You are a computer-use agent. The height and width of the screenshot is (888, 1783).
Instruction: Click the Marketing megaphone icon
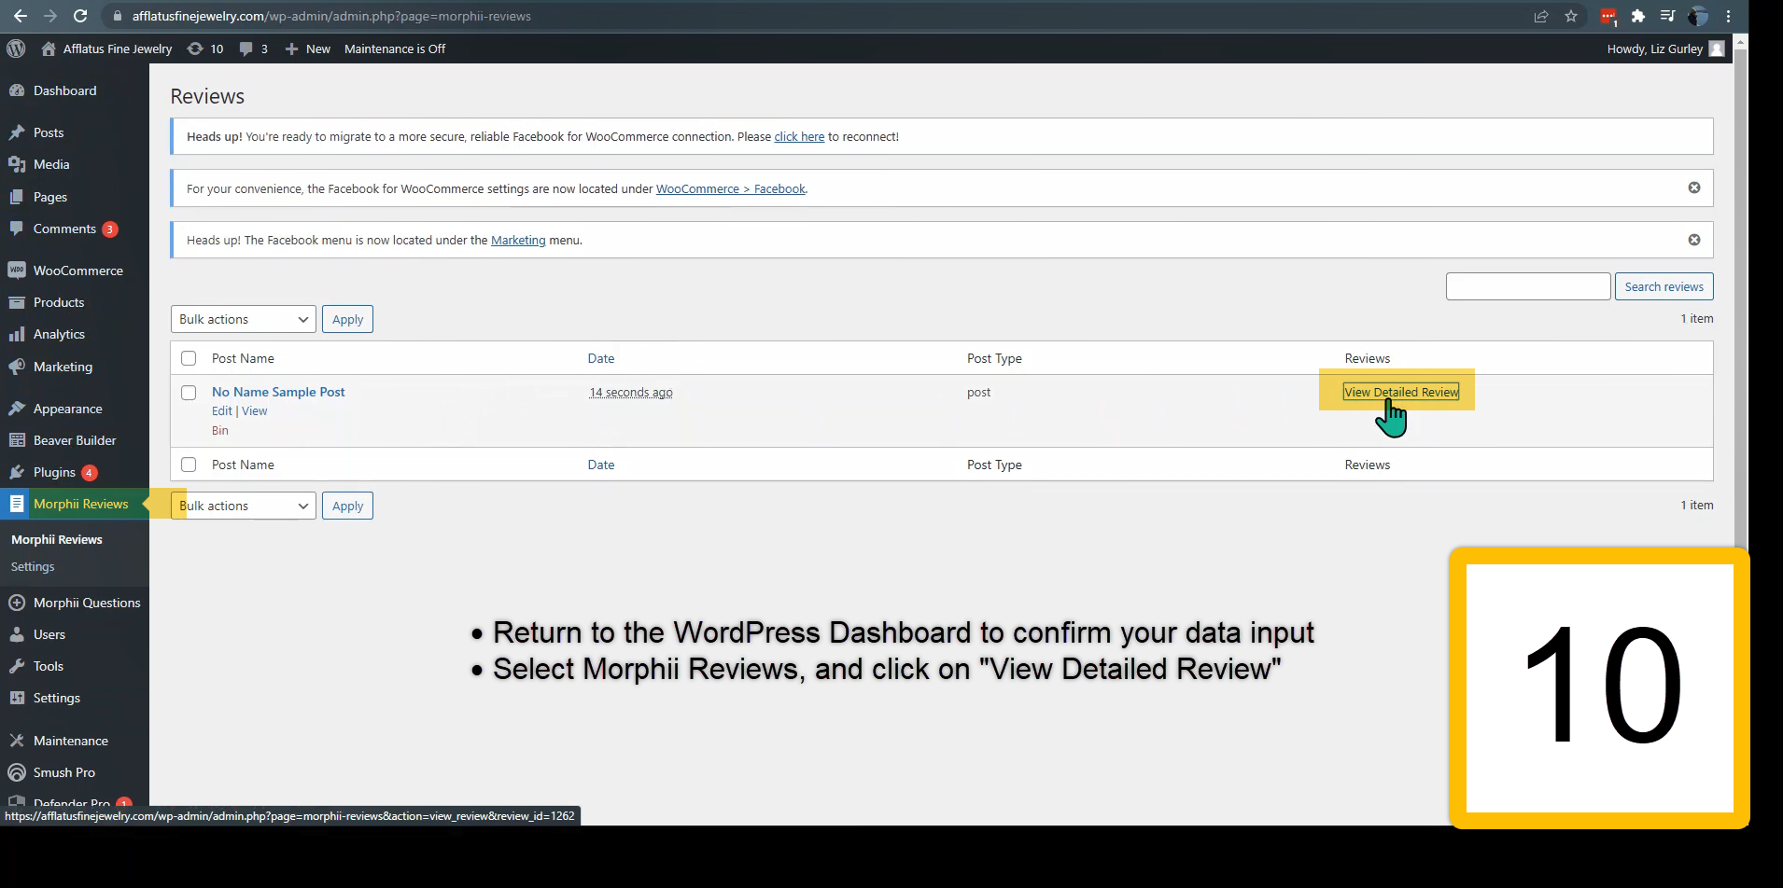[x=17, y=367]
